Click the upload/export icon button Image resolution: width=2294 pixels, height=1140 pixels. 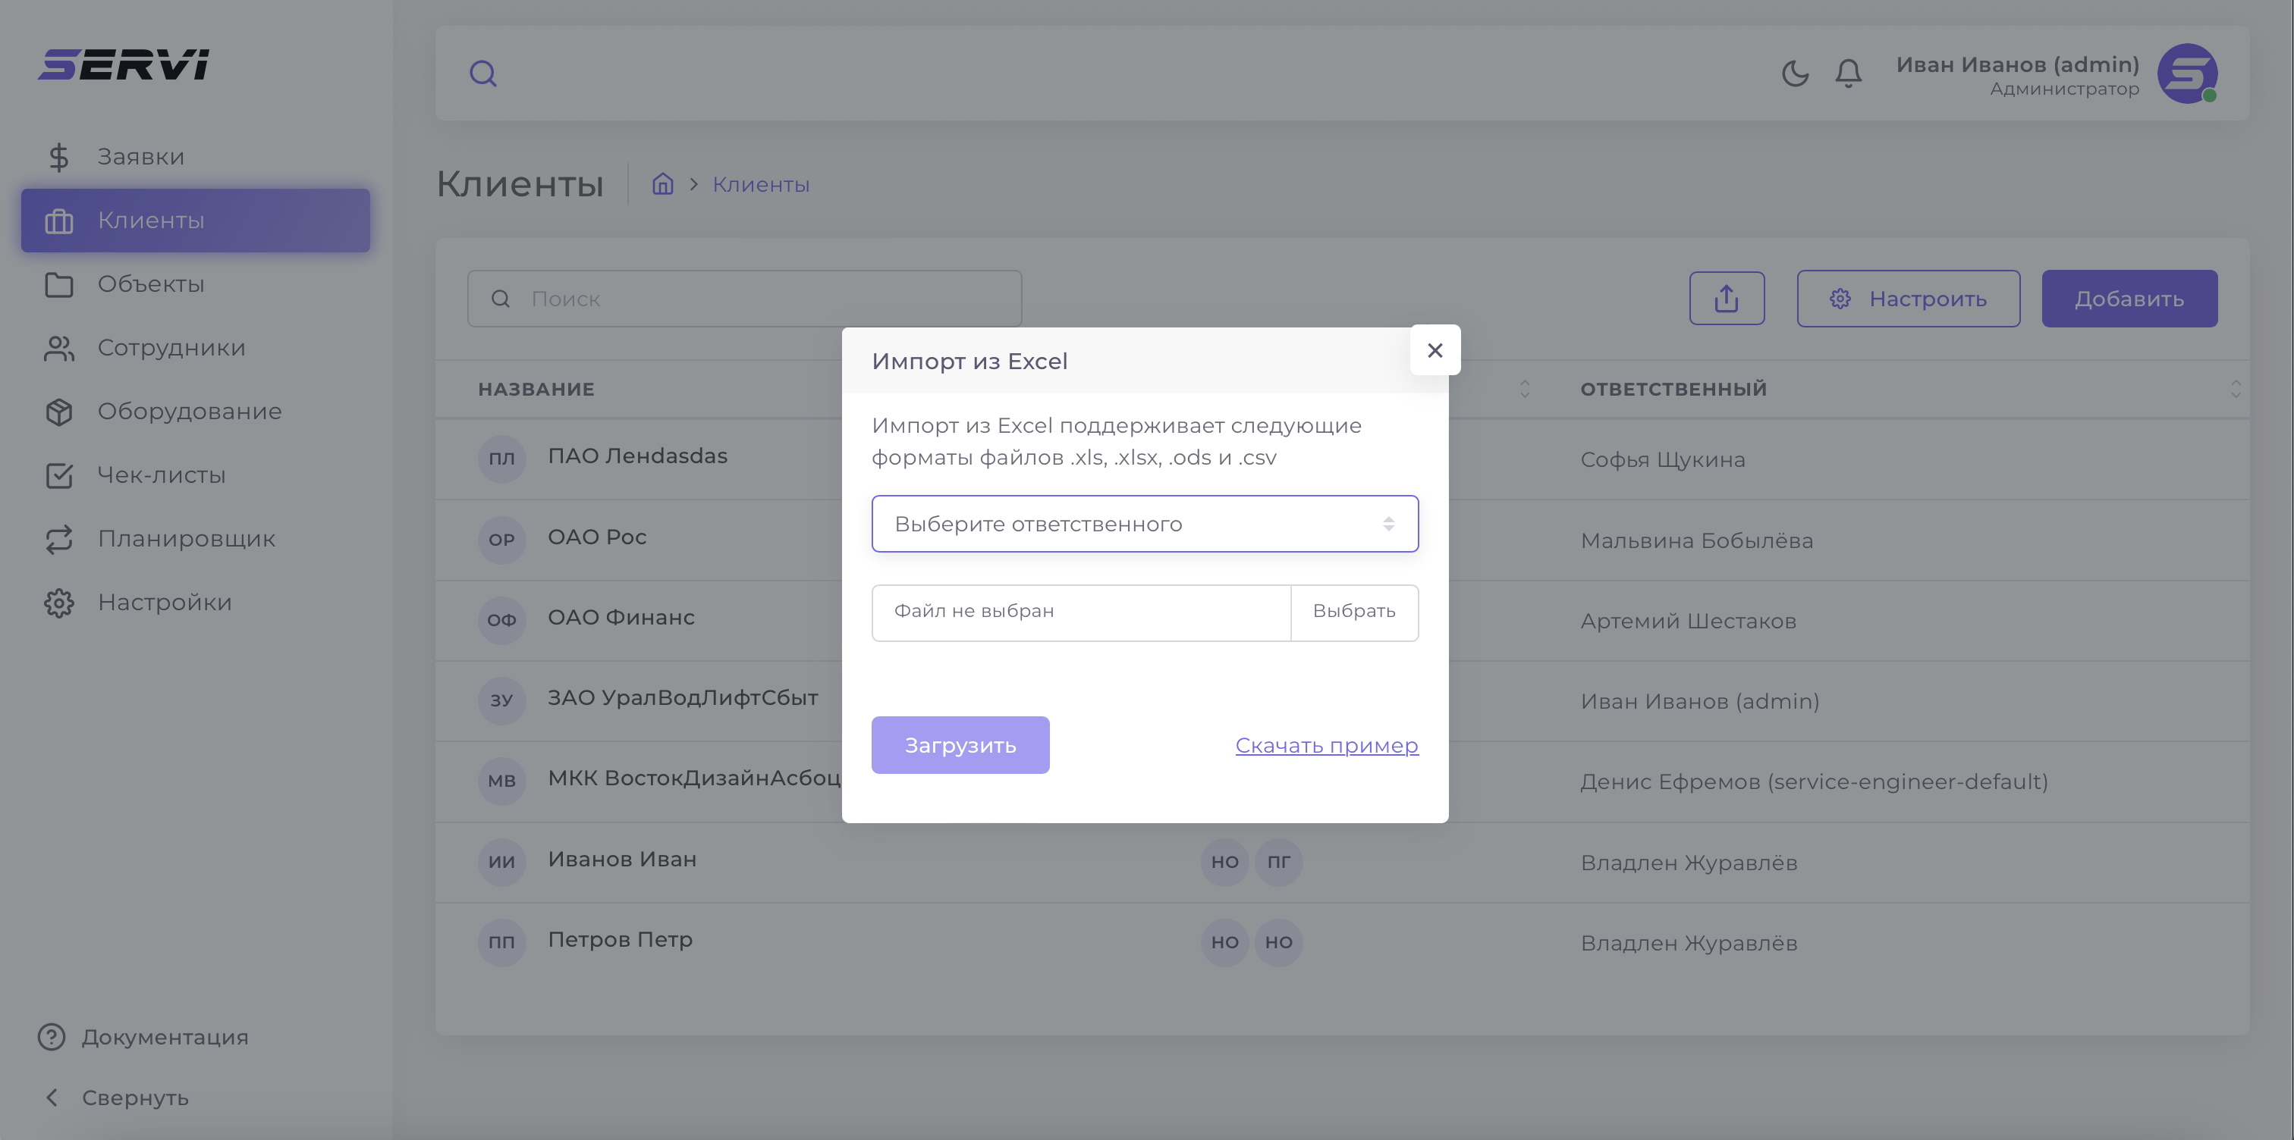point(1726,299)
